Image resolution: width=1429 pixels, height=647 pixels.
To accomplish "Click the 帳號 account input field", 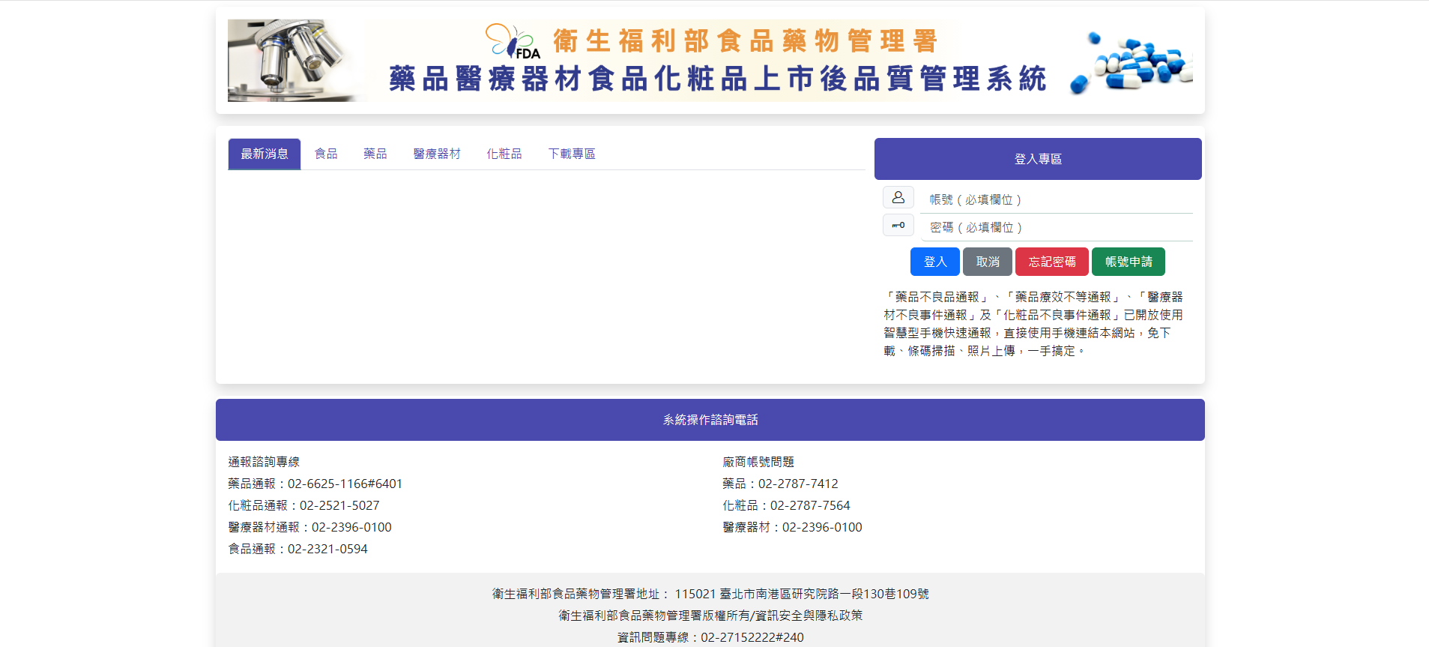I will click(x=1057, y=199).
